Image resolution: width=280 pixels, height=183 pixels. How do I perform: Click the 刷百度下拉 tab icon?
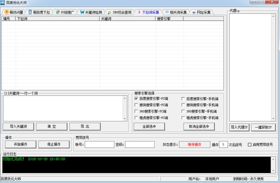pos(30,12)
